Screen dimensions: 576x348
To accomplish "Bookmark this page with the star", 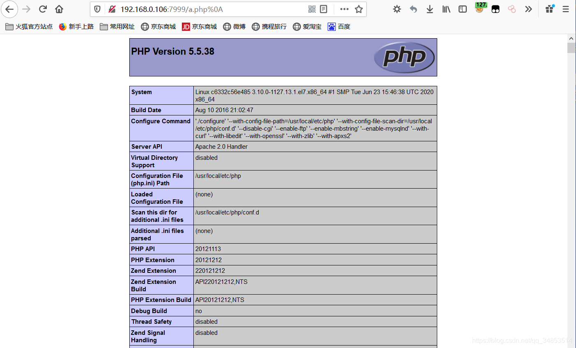I will click(359, 9).
